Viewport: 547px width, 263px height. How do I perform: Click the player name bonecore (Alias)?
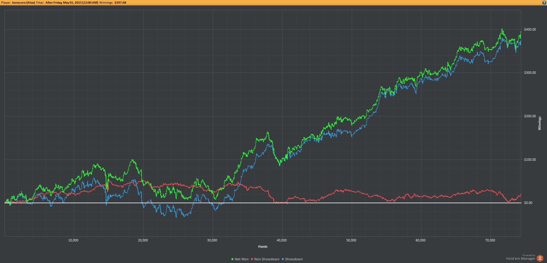pos(23,3)
